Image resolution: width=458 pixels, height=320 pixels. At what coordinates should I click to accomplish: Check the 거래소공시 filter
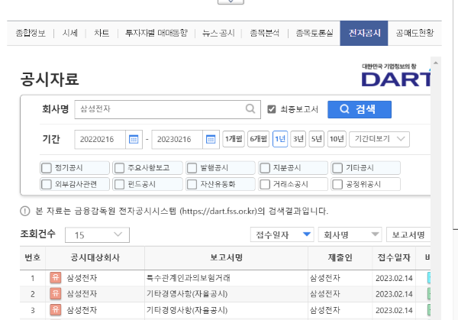265,184
